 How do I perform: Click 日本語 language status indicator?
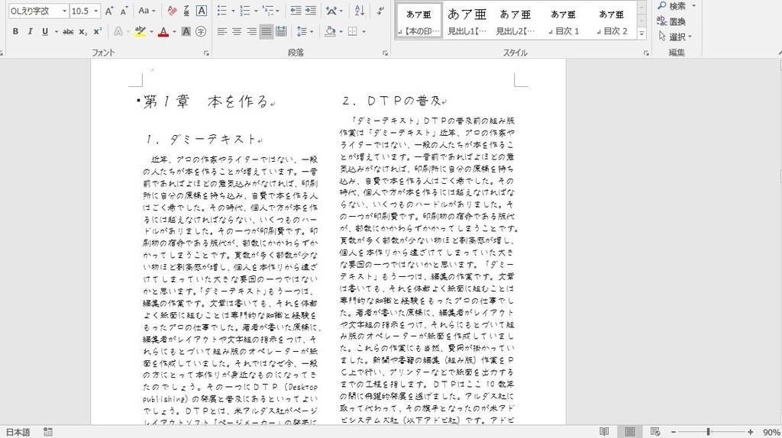click(x=18, y=432)
